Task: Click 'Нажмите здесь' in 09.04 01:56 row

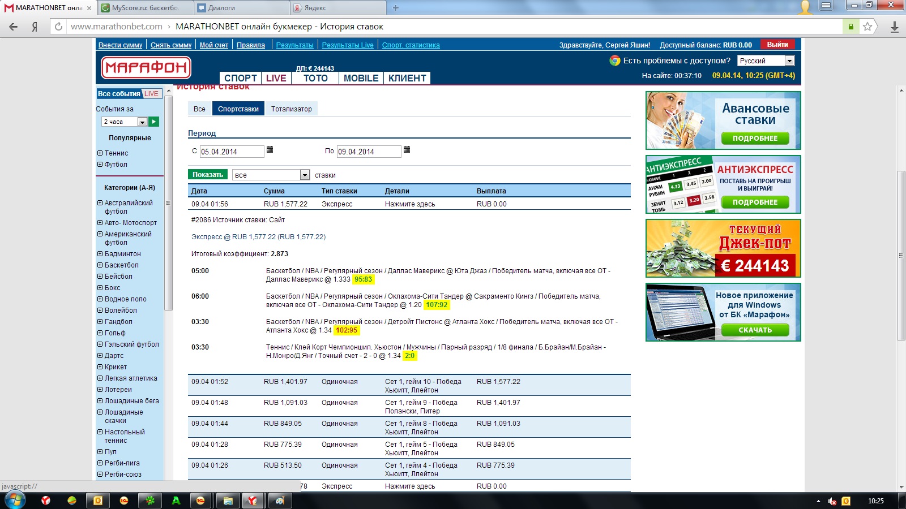Action: click(x=410, y=204)
